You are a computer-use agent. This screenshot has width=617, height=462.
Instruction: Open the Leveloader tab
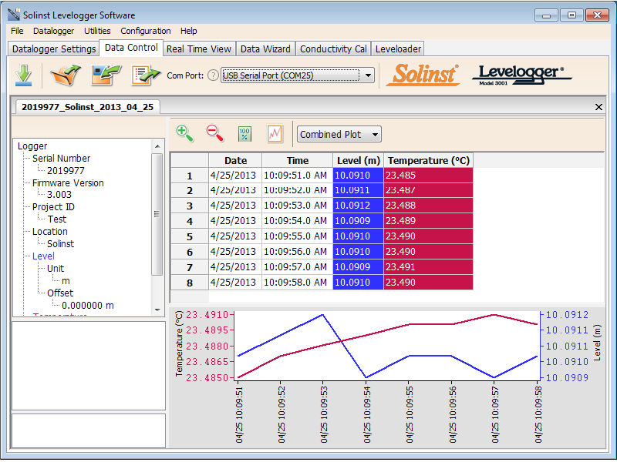tap(398, 49)
